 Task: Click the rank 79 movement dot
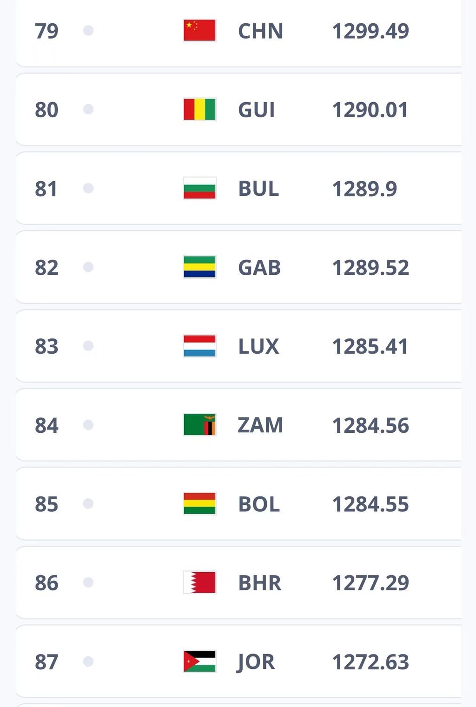coord(88,31)
